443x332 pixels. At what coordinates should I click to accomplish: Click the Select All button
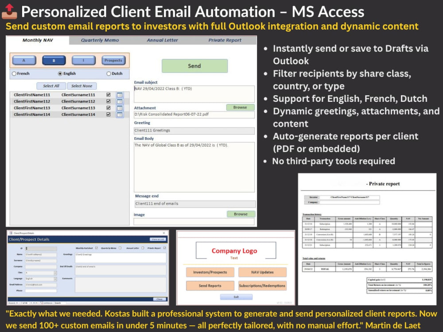click(x=51, y=86)
